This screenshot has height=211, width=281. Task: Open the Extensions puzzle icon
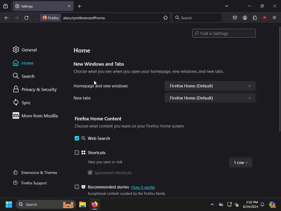point(255,18)
